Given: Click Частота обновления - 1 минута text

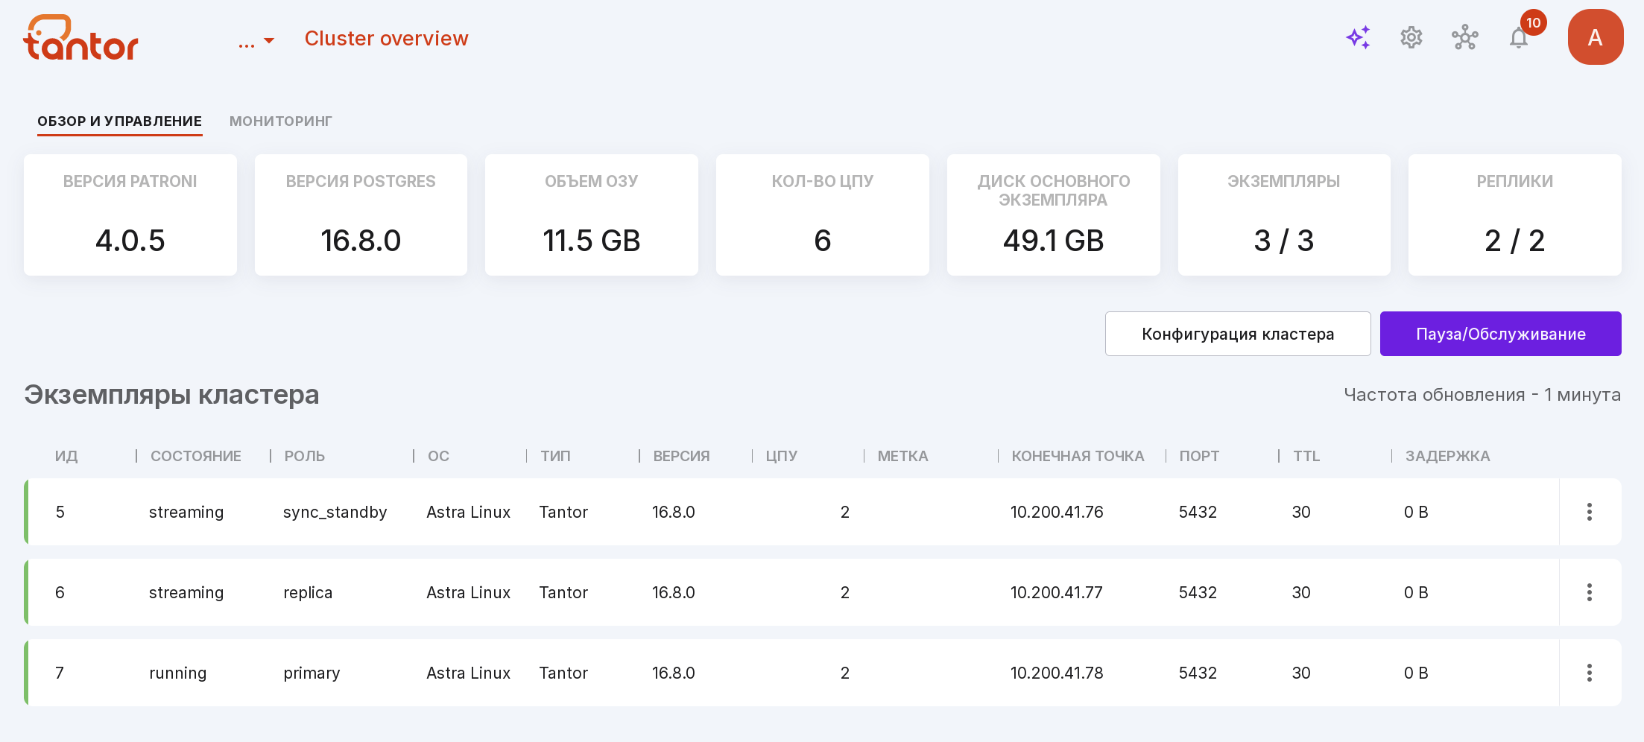Looking at the screenshot, I should coord(1482,395).
